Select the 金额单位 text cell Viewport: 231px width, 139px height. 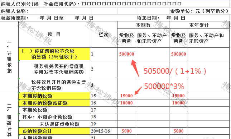199,11
